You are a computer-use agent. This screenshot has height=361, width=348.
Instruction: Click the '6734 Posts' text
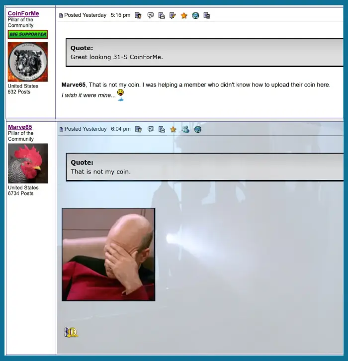(x=20, y=193)
